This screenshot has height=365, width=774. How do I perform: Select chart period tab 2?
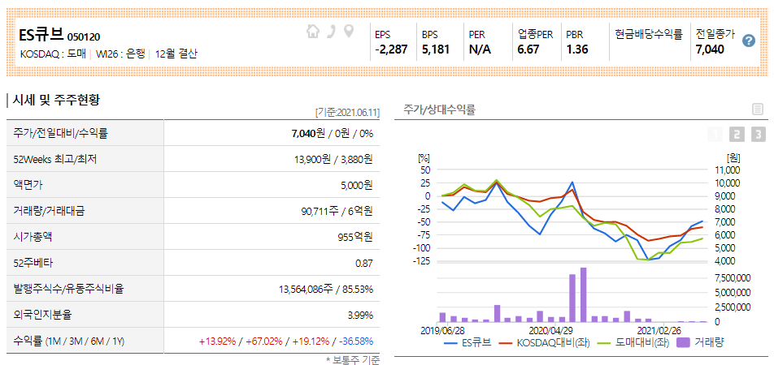tap(737, 135)
